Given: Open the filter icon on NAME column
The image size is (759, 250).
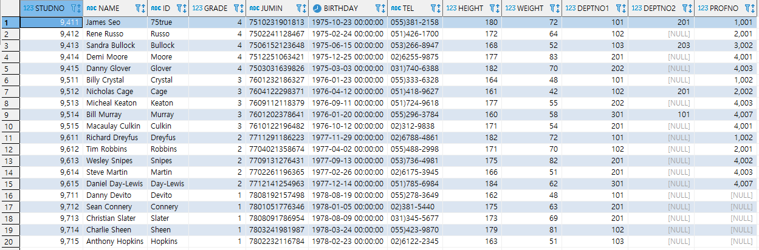Looking at the screenshot, I should tap(138, 8).
